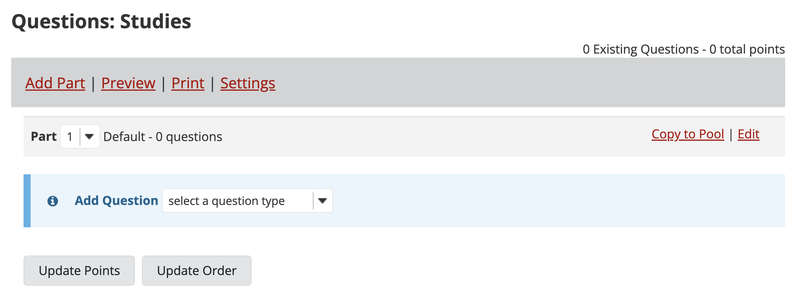Image resolution: width=794 pixels, height=298 pixels.
Task: Open the assessment Preview link
Action: coord(128,83)
